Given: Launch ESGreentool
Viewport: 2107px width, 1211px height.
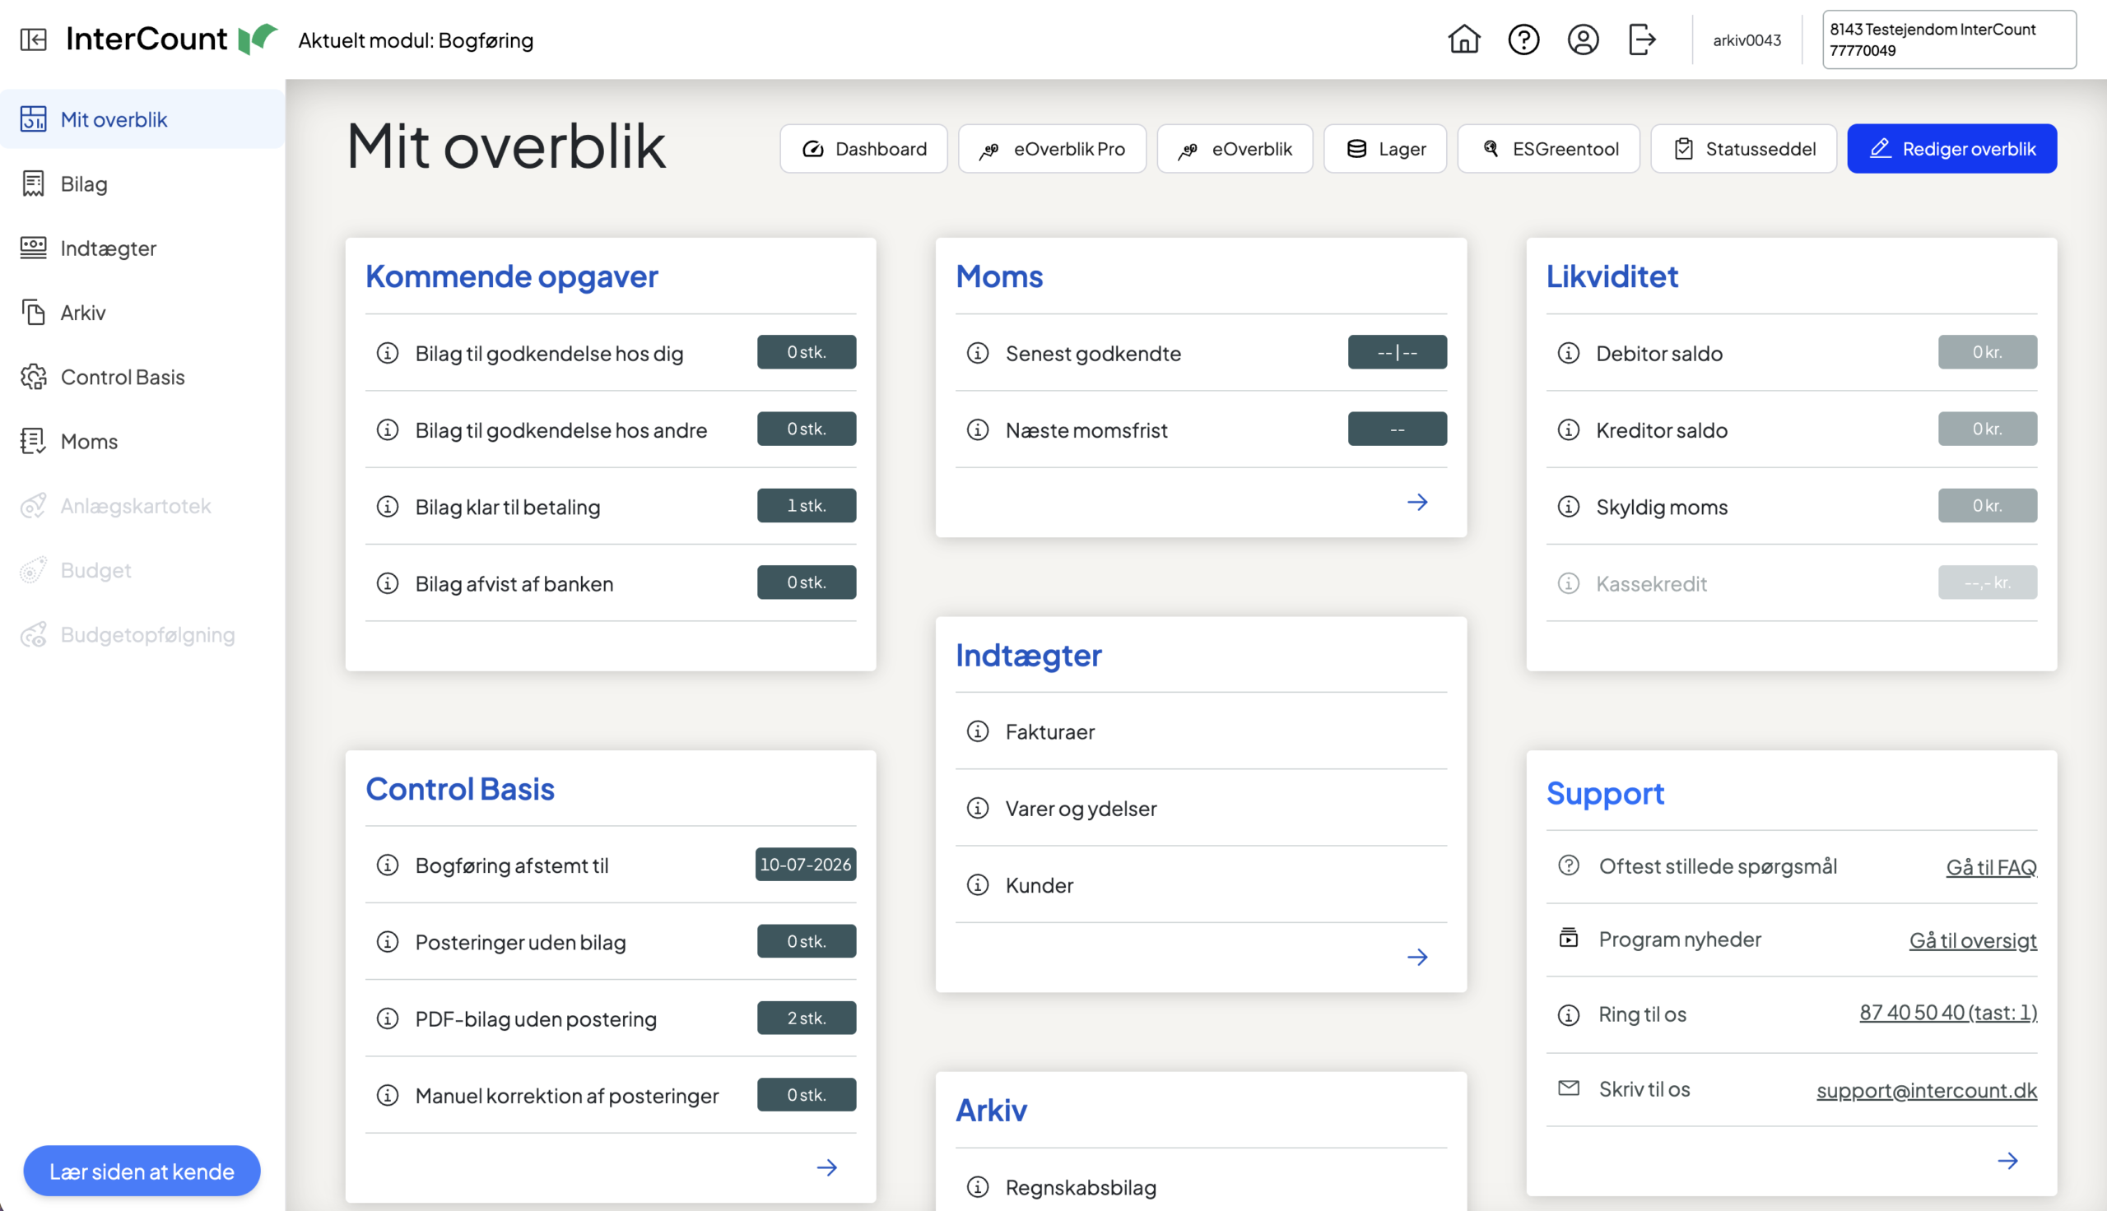Looking at the screenshot, I should click(1549, 148).
